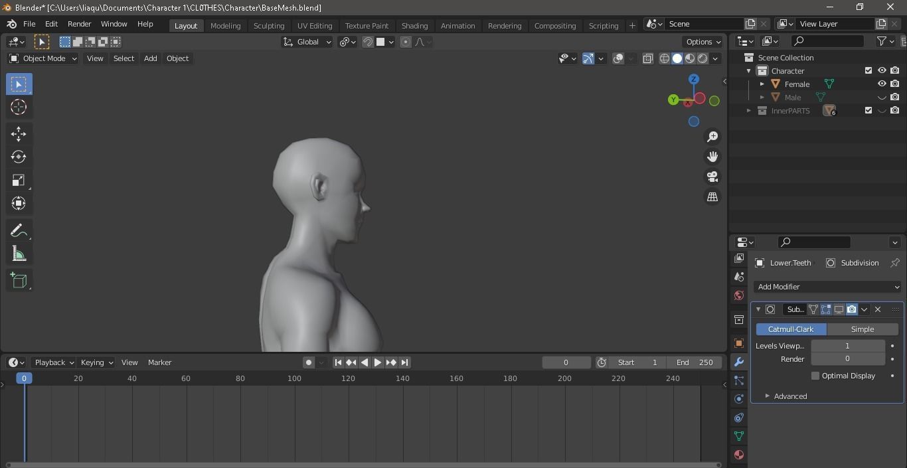Switch to the UV Editing workspace tab
Screen dimensions: 907x468
[315, 25]
